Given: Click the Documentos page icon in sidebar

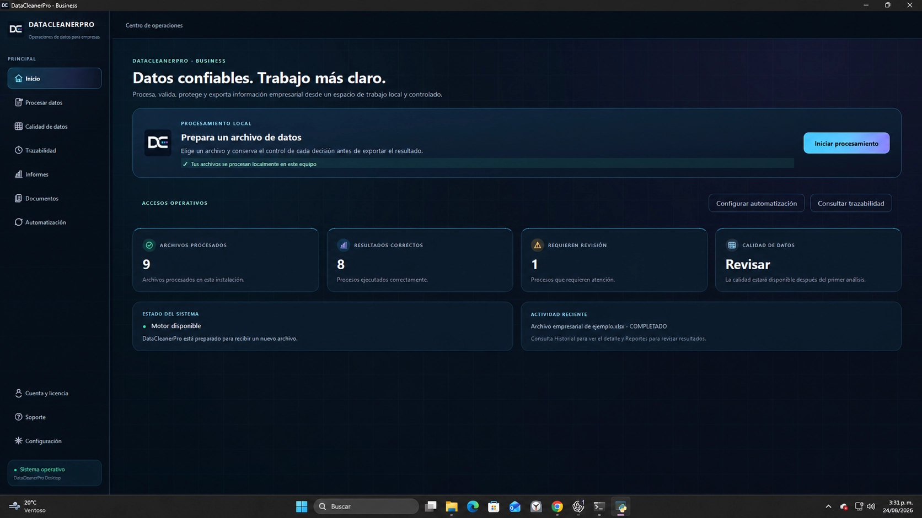Looking at the screenshot, I should point(18,198).
